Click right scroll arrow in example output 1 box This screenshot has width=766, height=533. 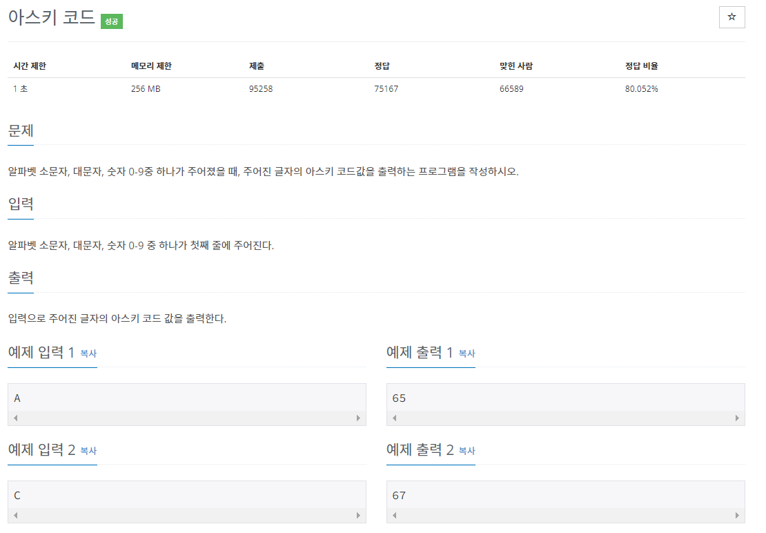737,418
